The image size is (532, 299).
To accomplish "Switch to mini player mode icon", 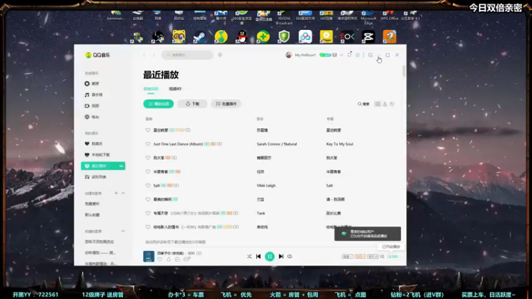I will click(370, 55).
